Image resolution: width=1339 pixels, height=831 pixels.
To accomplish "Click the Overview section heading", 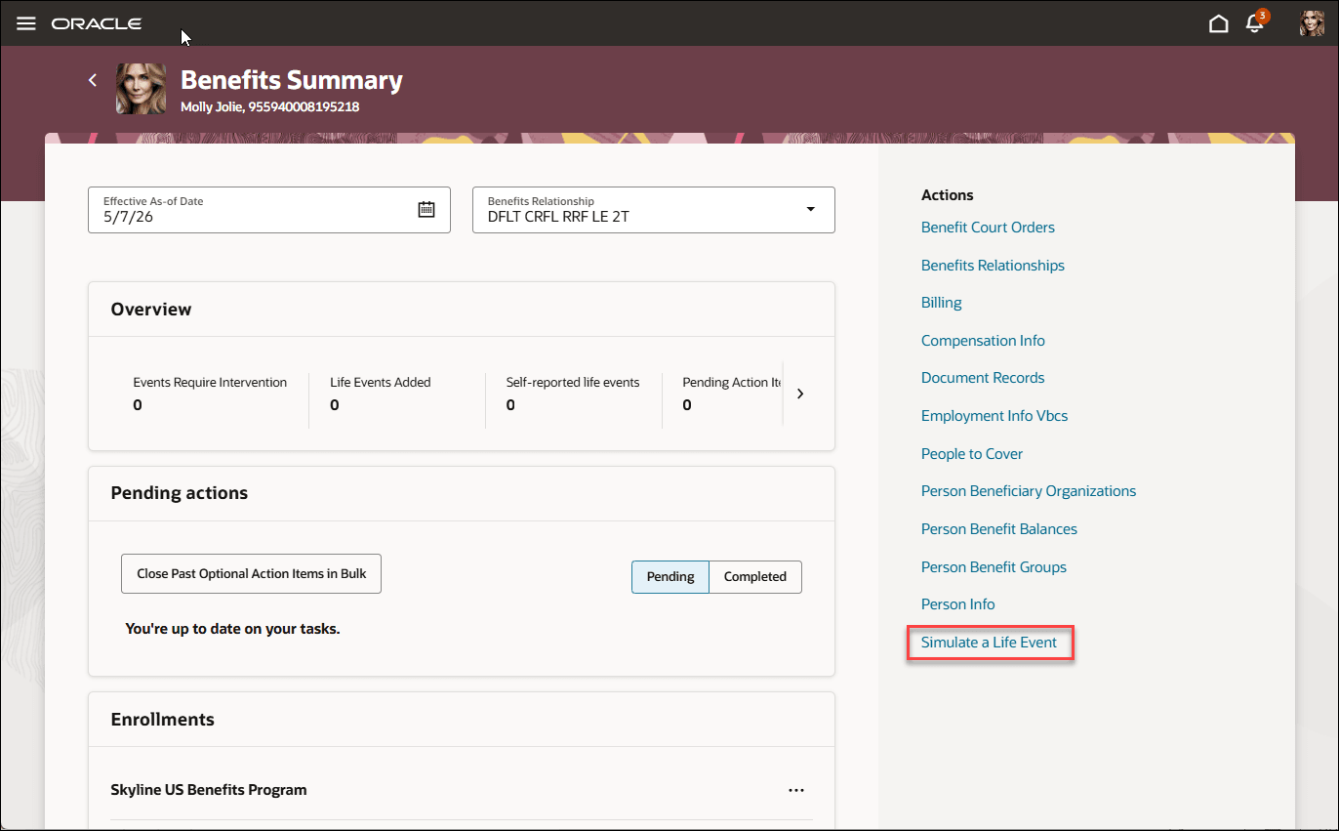I will click(x=151, y=310).
